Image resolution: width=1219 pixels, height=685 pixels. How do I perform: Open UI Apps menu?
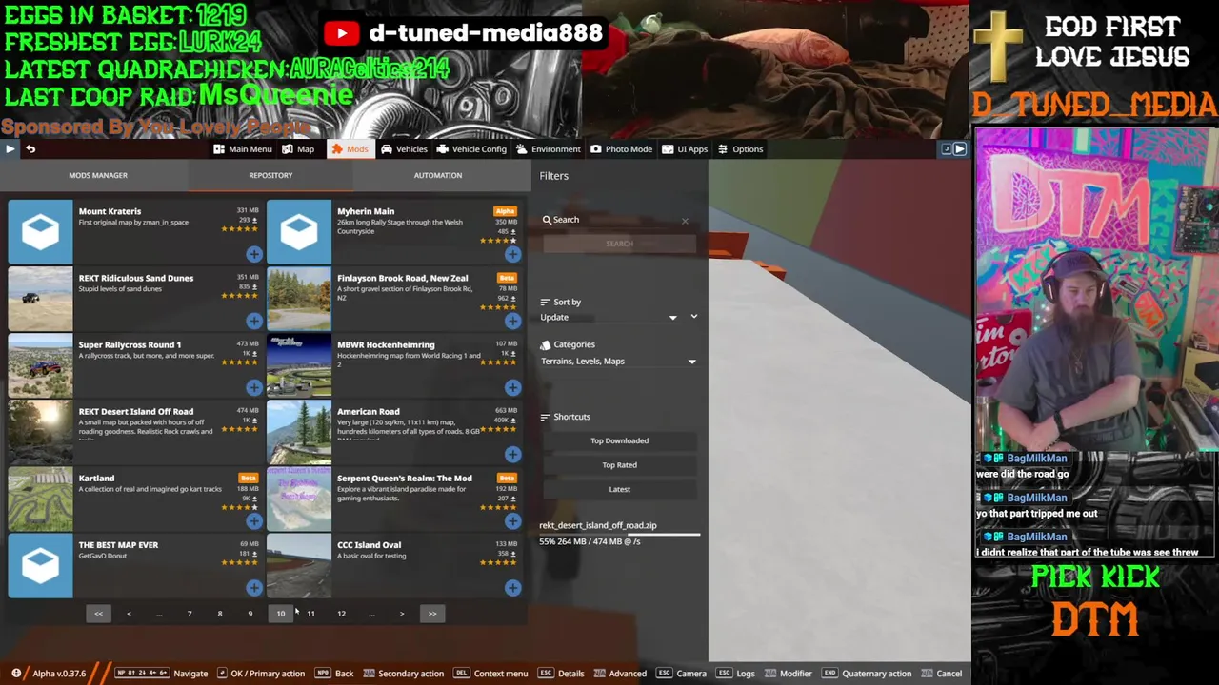(x=685, y=149)
